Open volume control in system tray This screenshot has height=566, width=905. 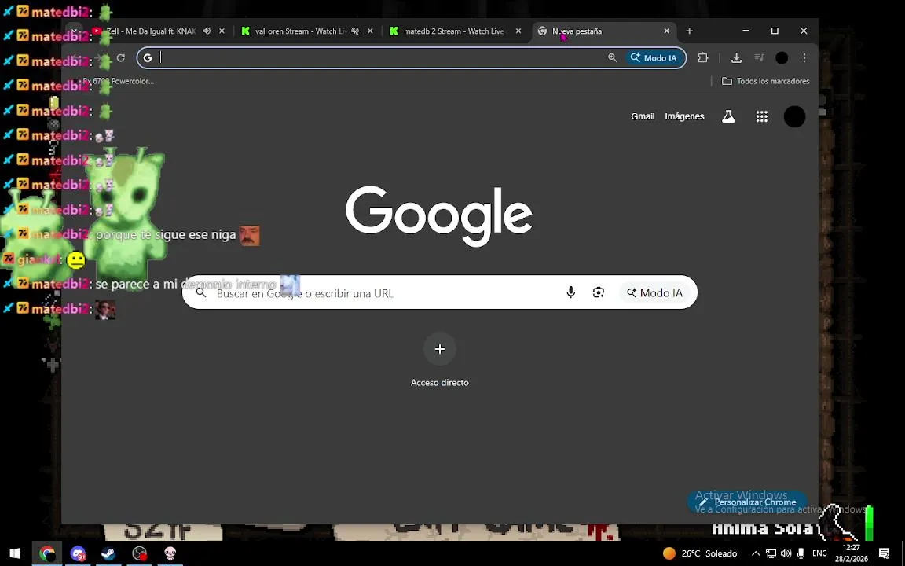(786, 554)
